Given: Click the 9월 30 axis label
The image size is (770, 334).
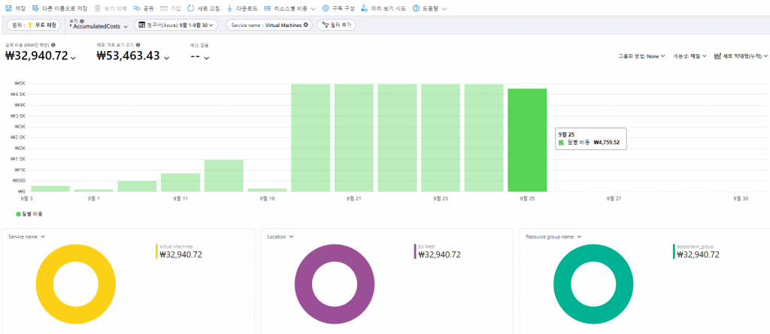Looking at the screenshot, I should pos(741,199).
